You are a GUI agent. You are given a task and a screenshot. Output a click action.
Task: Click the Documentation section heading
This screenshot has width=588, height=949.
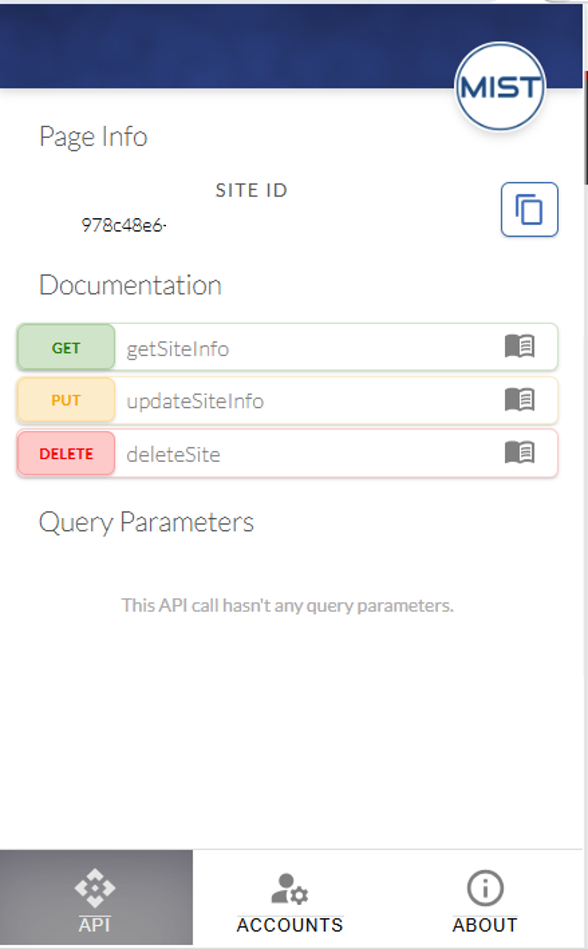point(130,285)
